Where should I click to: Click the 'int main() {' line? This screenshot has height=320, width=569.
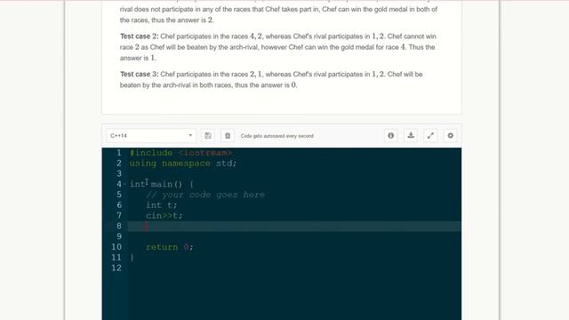[x=162, y=184]
